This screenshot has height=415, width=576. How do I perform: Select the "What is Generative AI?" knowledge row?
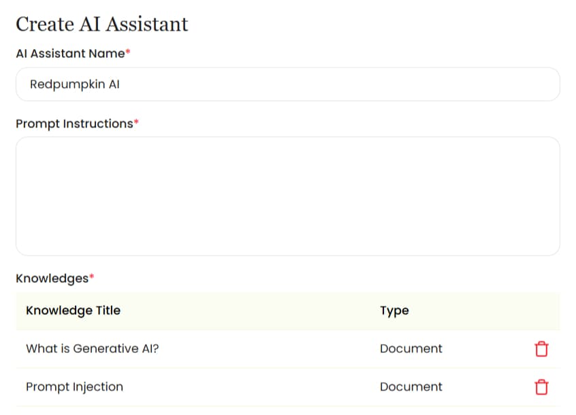click(x=204, y=348)
